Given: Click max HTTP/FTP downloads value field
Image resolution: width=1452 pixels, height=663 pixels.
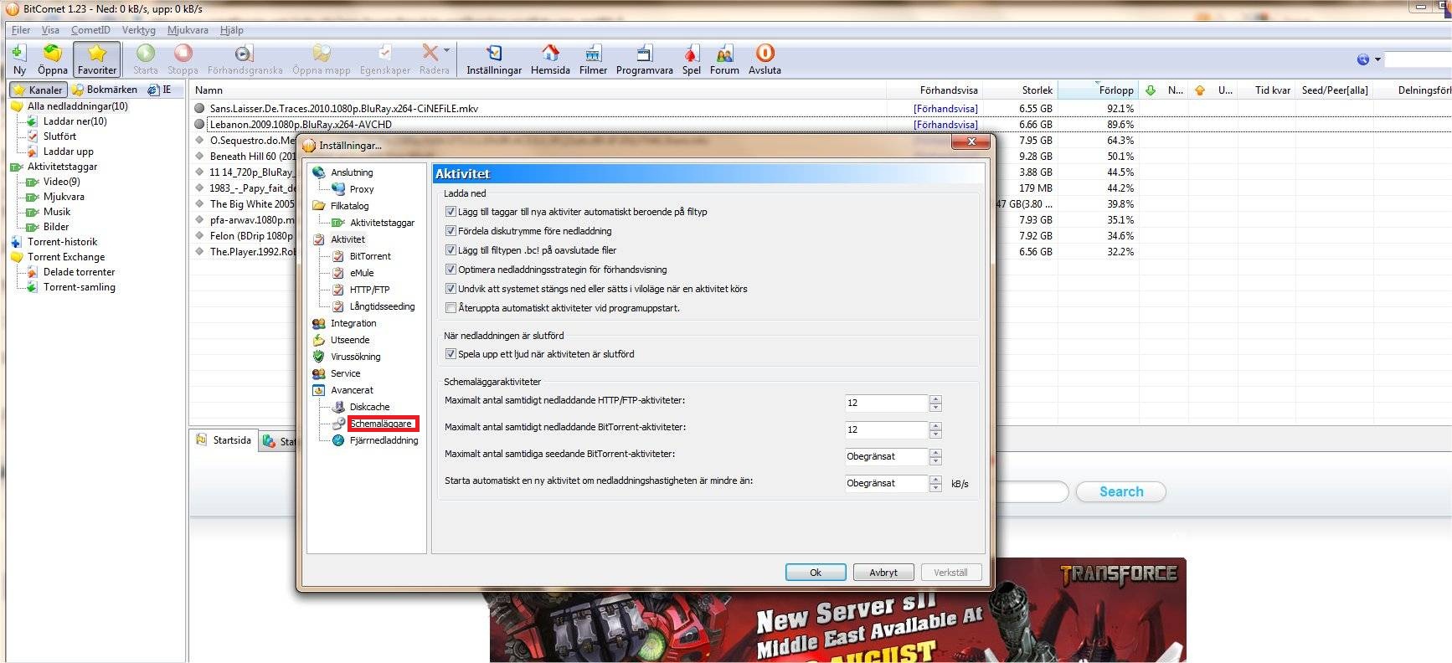Looking at the screenshot, I should 885,403.
